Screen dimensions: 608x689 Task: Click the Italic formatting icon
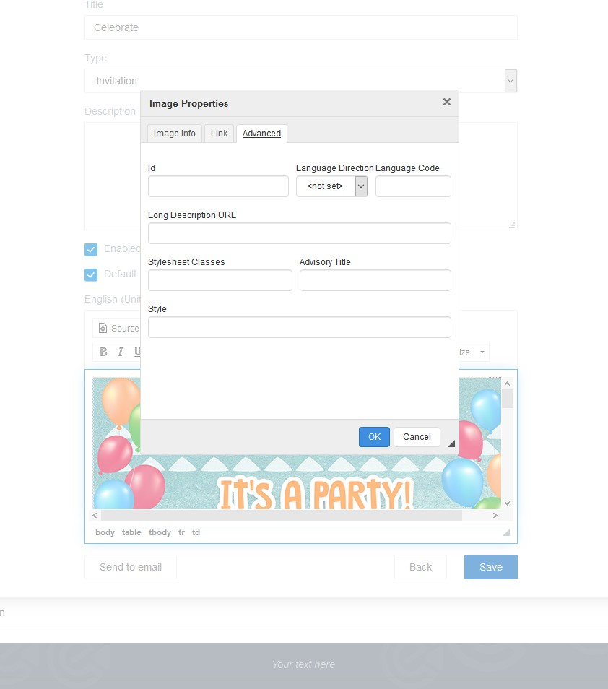(121, 352)
